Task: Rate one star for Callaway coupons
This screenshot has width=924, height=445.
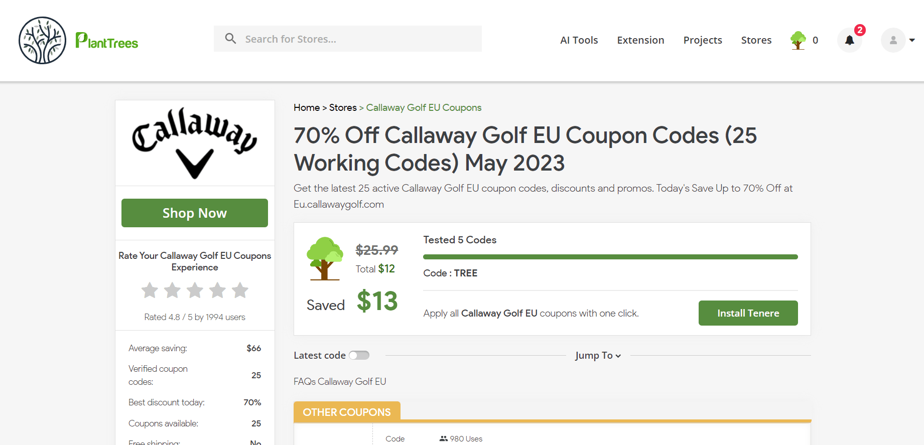Action: coord(150,290)
